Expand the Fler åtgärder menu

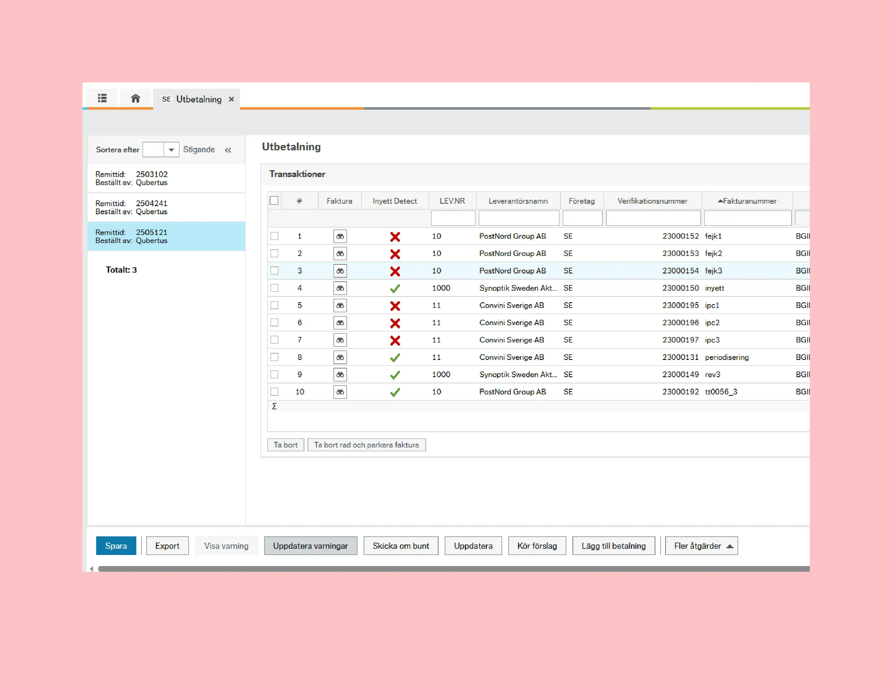point(701,546)
